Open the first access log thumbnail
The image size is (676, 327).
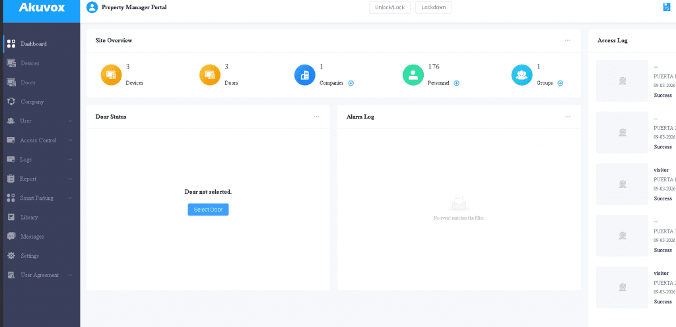pyautogui.click(x=622, y=81)
